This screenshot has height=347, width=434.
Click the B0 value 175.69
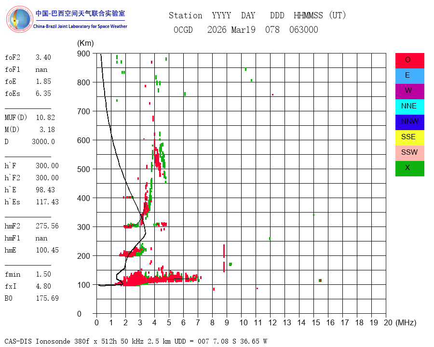click(x=47, y=298)
